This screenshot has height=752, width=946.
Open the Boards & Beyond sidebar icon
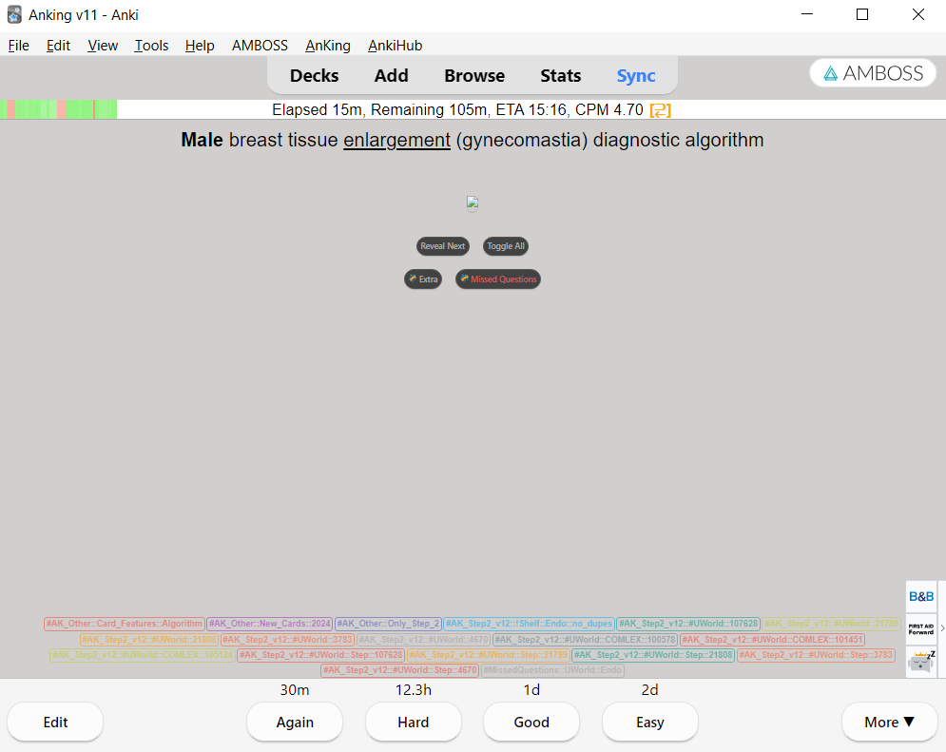(920, 597)
